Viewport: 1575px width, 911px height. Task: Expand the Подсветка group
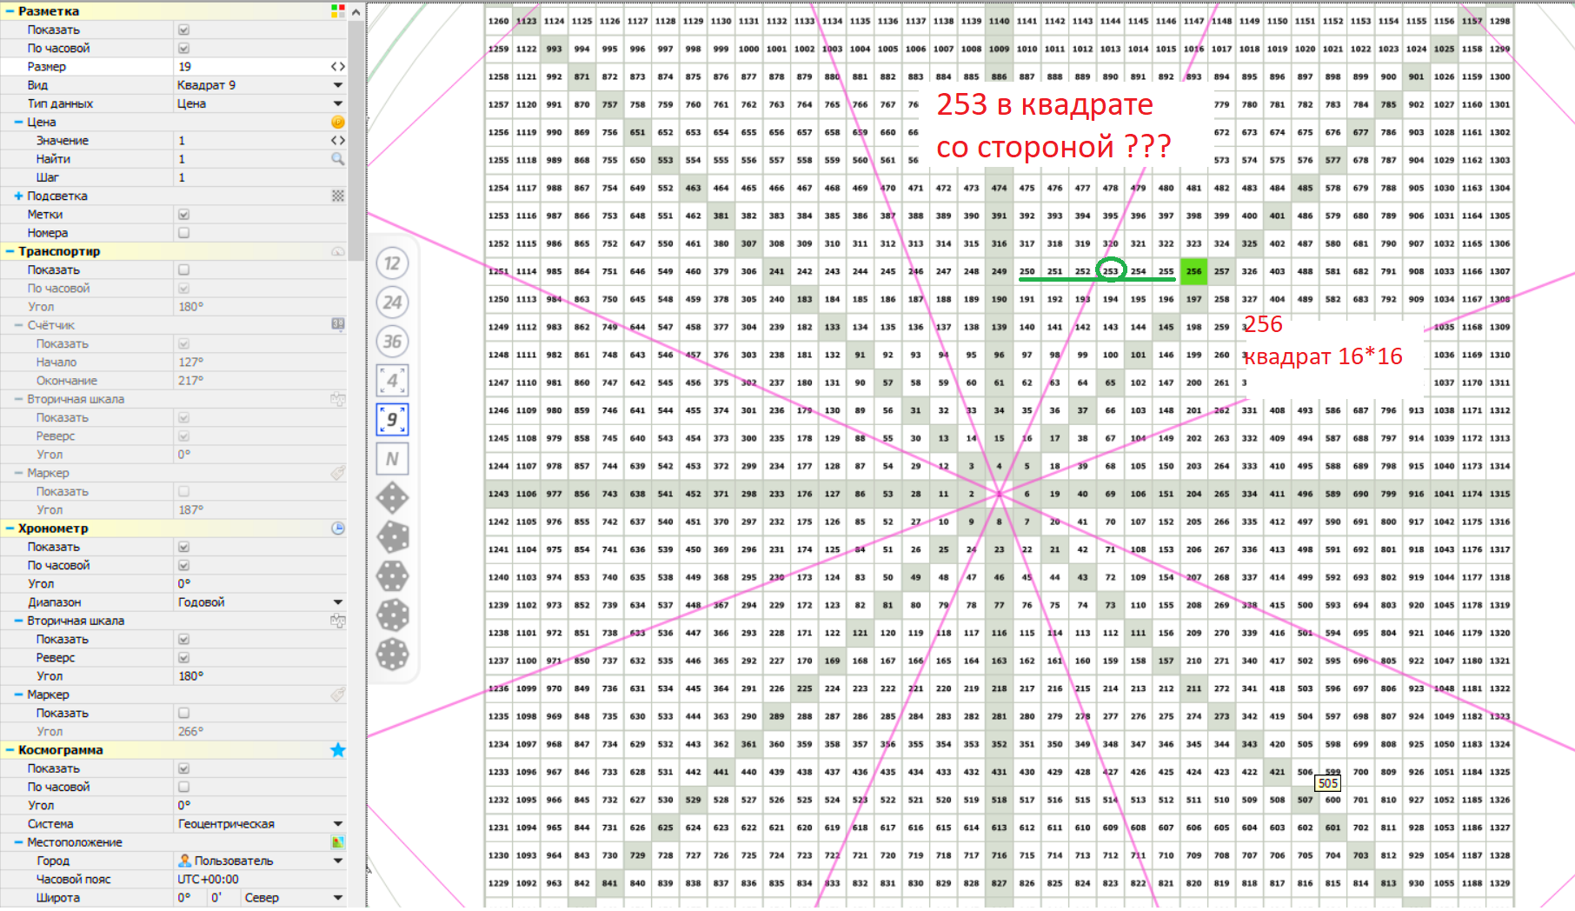[x=18, y=196]
